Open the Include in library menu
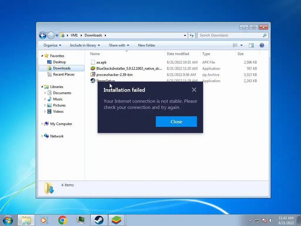This screenshot has width=301, height=226. point(85,45)
